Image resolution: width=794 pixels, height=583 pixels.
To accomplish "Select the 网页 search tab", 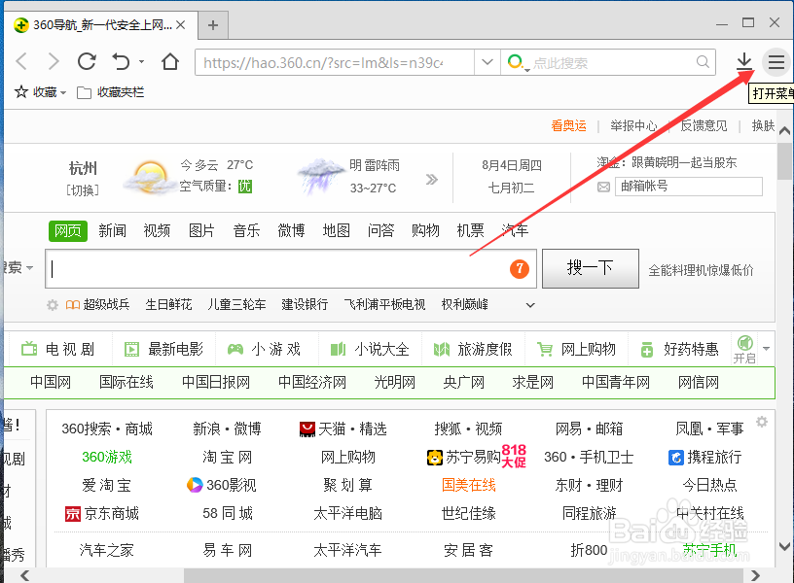I will (x=68, y=230).
